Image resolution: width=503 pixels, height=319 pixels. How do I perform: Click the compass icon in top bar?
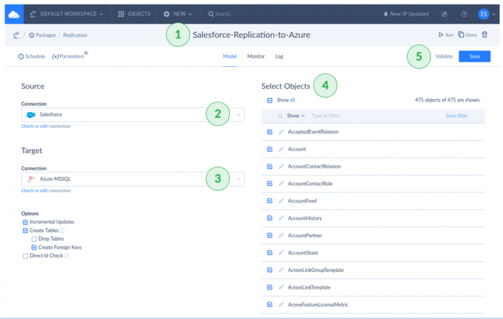(445, 14)
